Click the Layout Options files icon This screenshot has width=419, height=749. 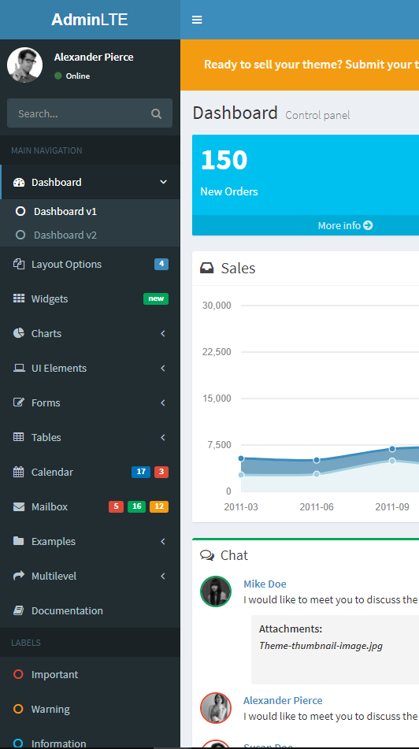tap(19, 264)
